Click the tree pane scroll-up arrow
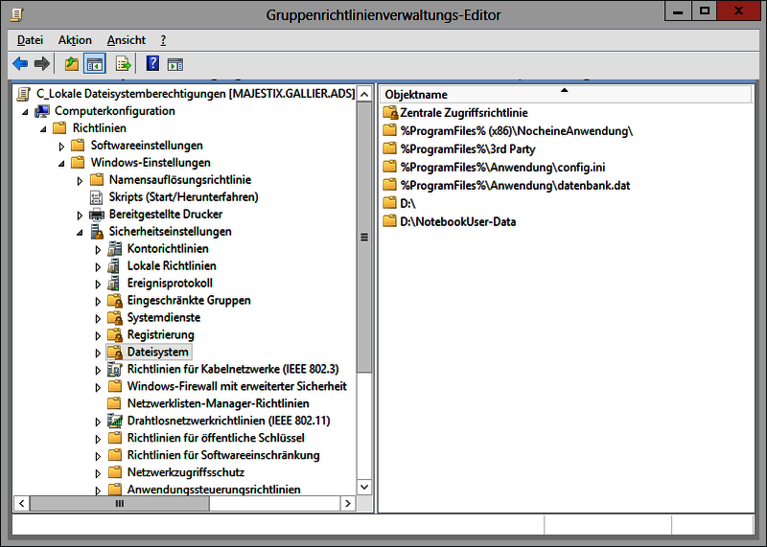 [x=364, y=93]
